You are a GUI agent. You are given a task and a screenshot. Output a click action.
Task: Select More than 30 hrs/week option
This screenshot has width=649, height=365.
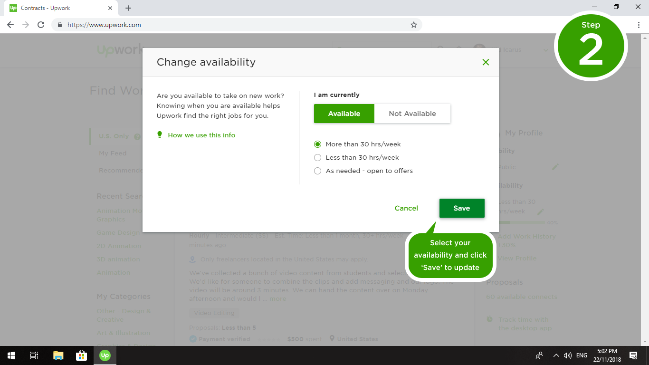(x=358, y=144)
